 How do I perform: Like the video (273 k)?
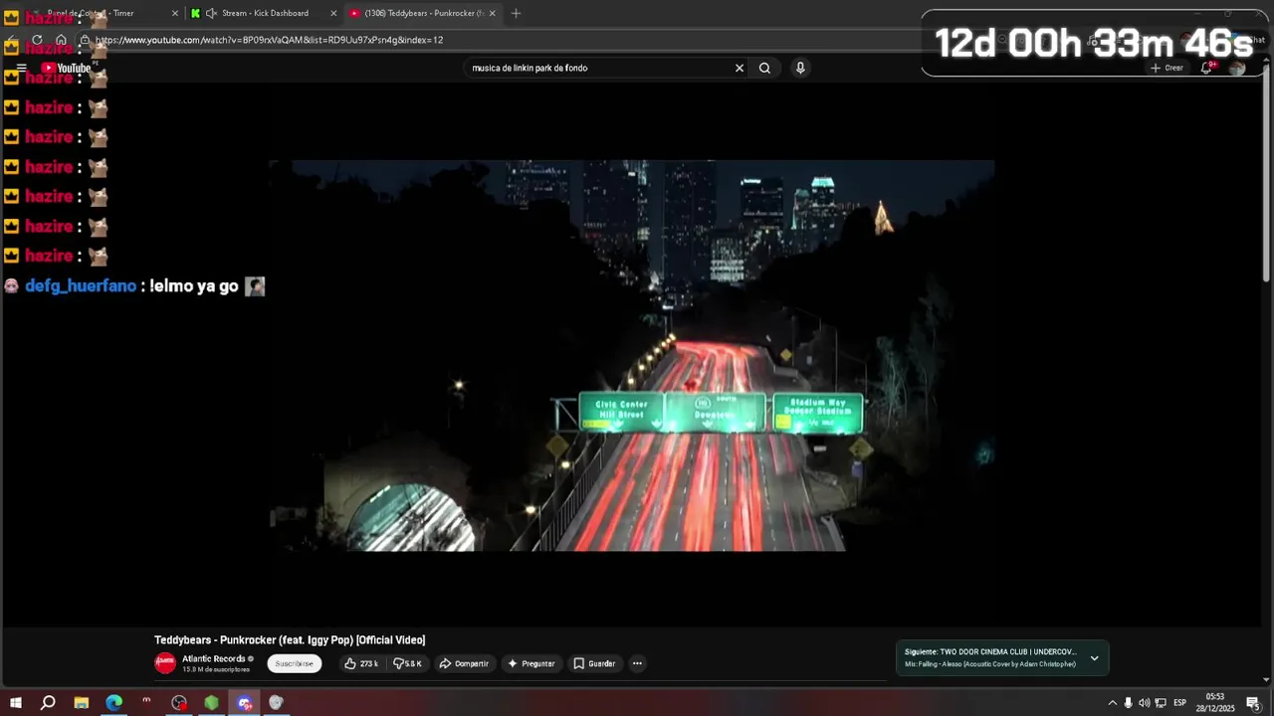pos(361,663)
